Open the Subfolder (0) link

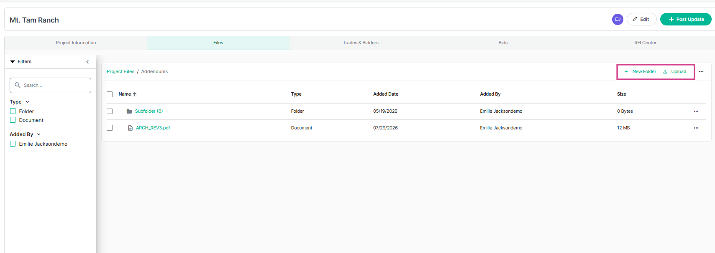tap(149, 111)
